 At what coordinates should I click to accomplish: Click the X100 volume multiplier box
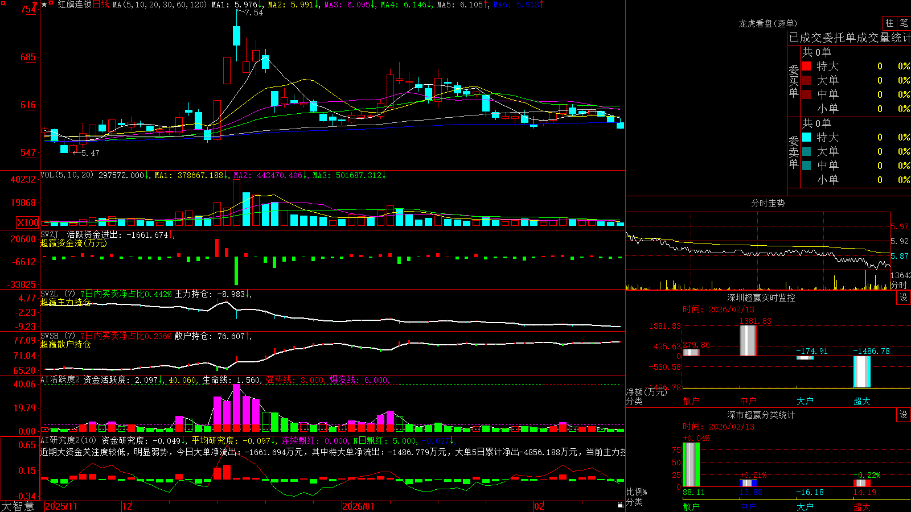(x=28, y=222)
